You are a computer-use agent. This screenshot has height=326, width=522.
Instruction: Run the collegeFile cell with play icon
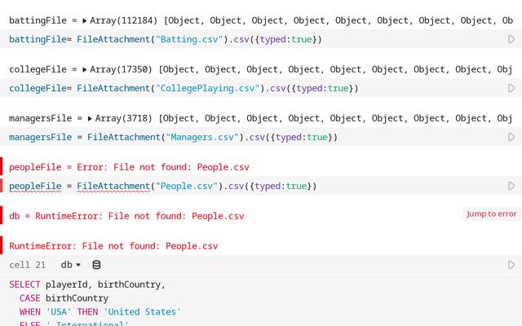tap(511, 88)
